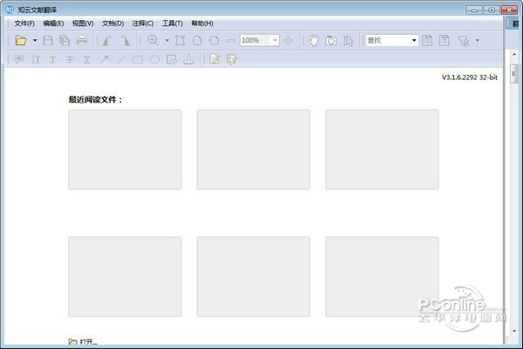The width and height of the screenshot is (523, 349).
Task: Expand the search options dropdown arrow
Action: 478,41
